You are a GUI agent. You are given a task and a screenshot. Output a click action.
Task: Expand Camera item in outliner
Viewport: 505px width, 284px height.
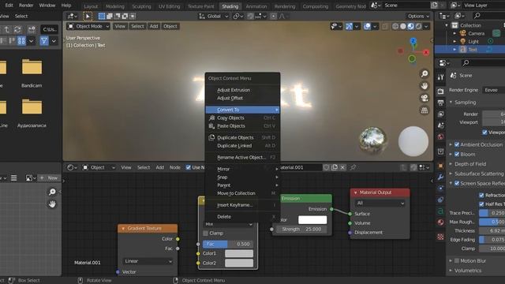(454, 33)
